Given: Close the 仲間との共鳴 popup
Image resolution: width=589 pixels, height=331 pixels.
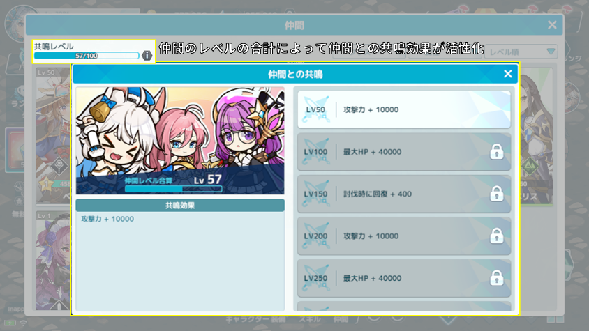Looking at the screenshot, I should [508, 74].
